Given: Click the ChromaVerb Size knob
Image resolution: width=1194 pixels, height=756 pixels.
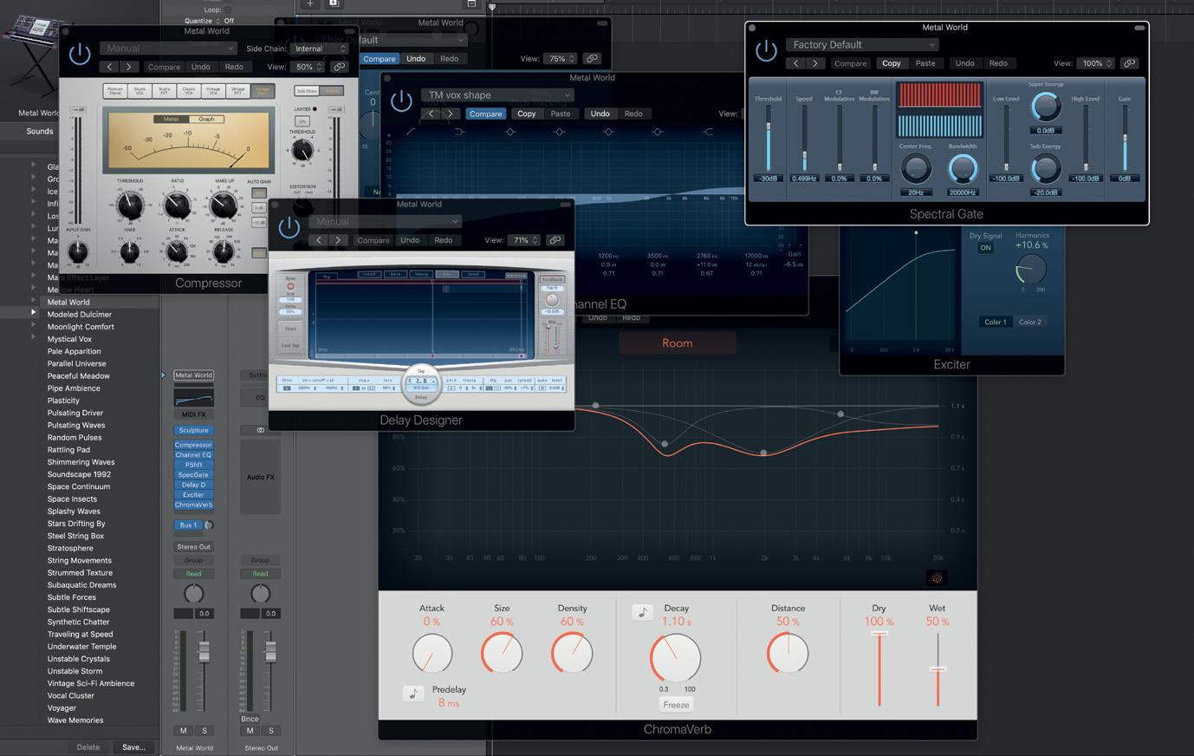Looking at the screenshot, I should [x=502, y=653].
